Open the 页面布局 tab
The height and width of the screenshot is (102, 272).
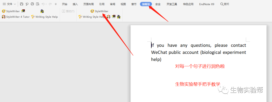point(88,4)
